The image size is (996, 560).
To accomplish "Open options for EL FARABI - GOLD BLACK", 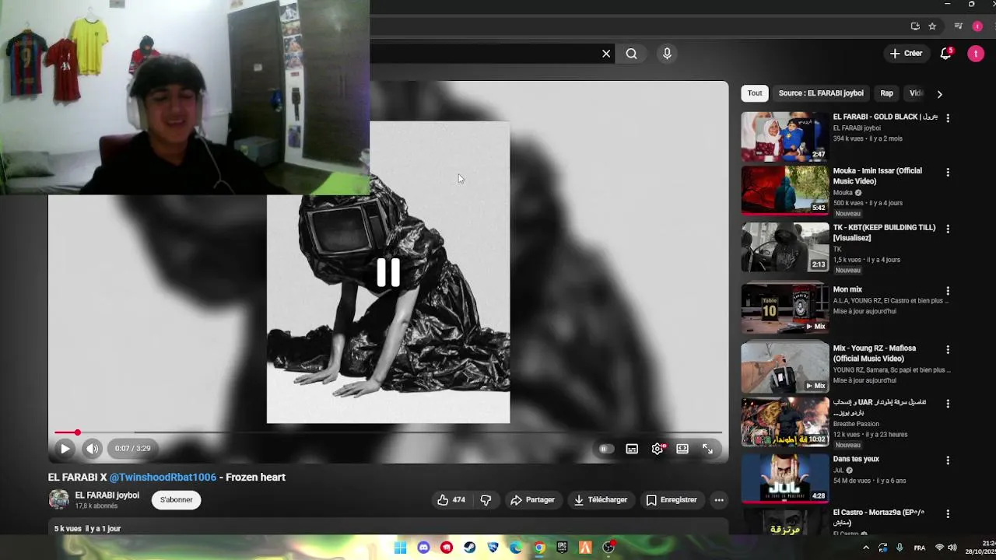I will coord(948,118).
